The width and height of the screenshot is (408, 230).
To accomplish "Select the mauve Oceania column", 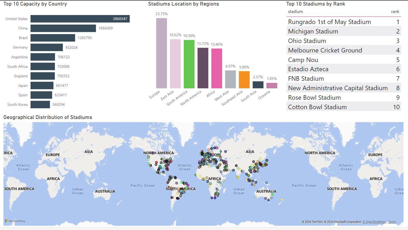I will click(x=272, y=85).
